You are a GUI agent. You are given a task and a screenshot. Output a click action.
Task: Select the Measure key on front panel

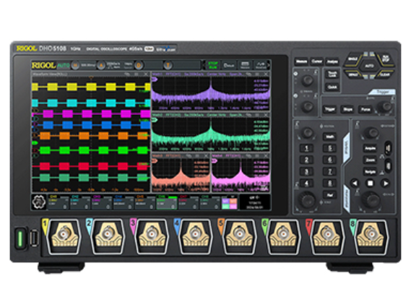[x=301, y=61]
